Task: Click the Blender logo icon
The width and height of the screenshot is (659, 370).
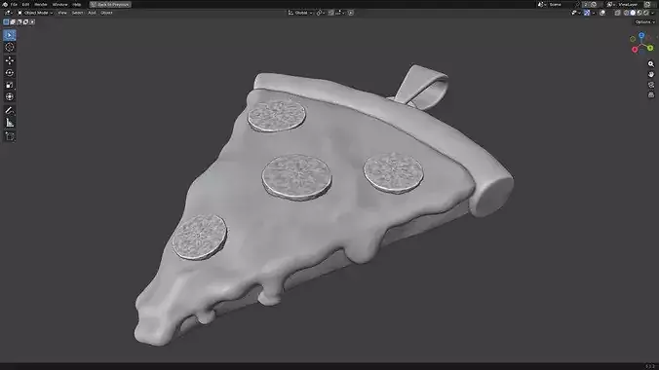Action: pos(5,4)
